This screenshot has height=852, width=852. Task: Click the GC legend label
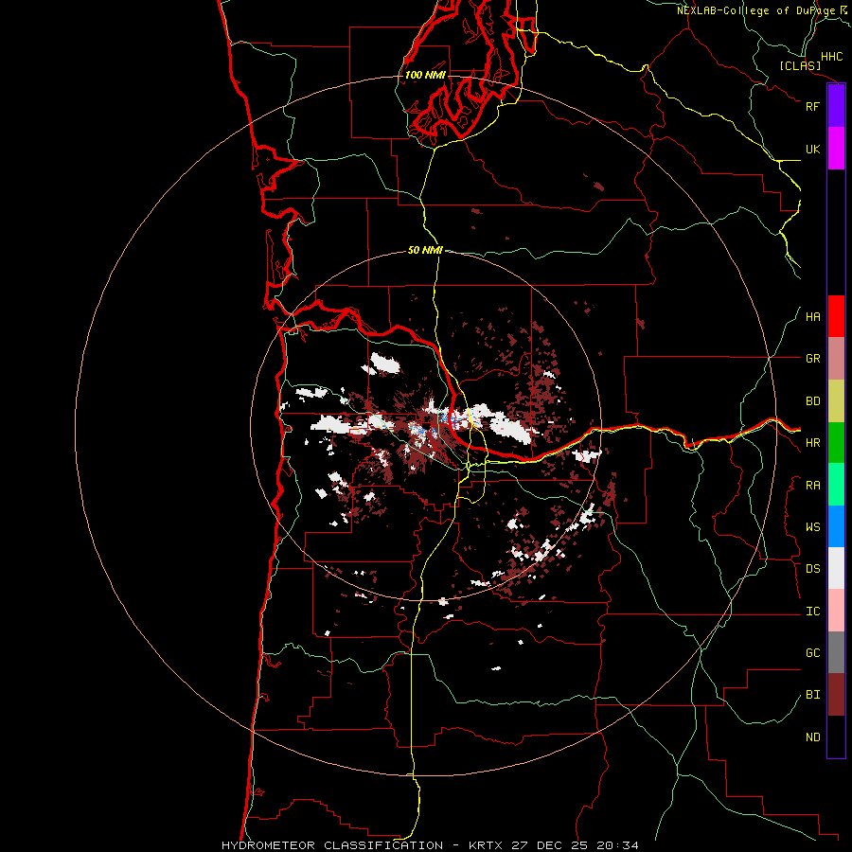812,653
